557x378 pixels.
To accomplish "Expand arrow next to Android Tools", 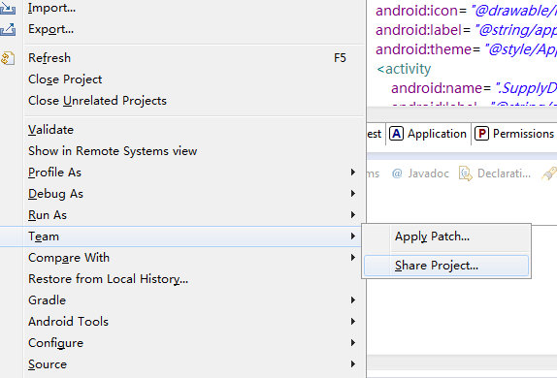I will click(x=353, y=321).
